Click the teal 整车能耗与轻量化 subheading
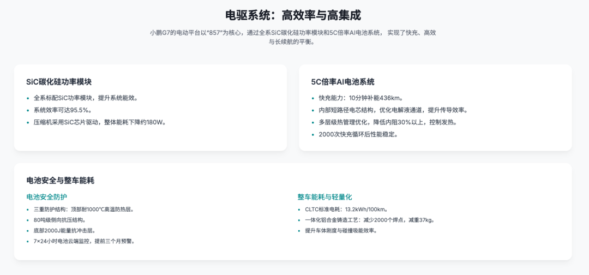The image size is (589, 275). click(324, 197)
